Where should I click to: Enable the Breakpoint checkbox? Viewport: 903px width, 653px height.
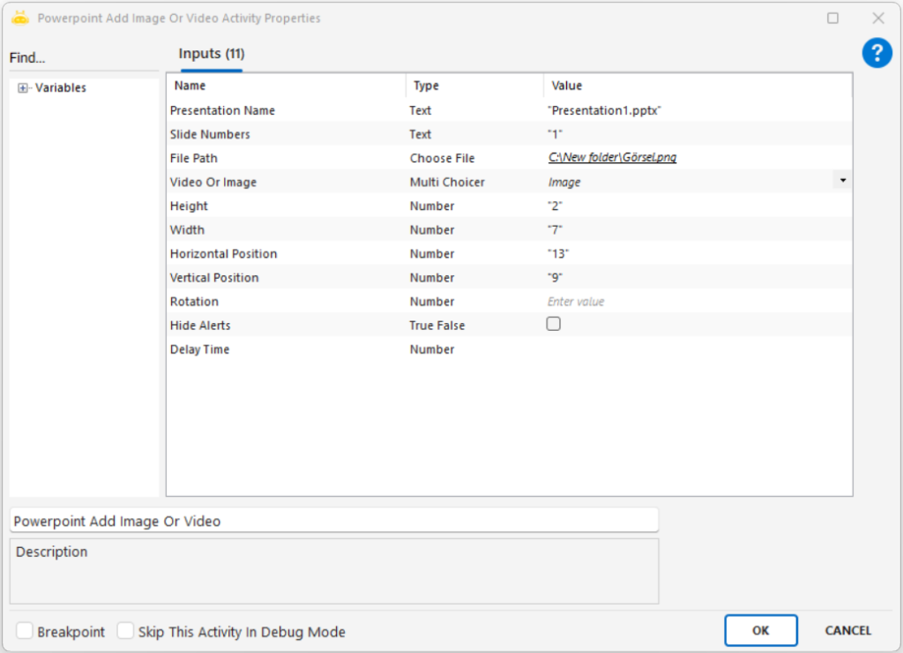pos(26,631)
